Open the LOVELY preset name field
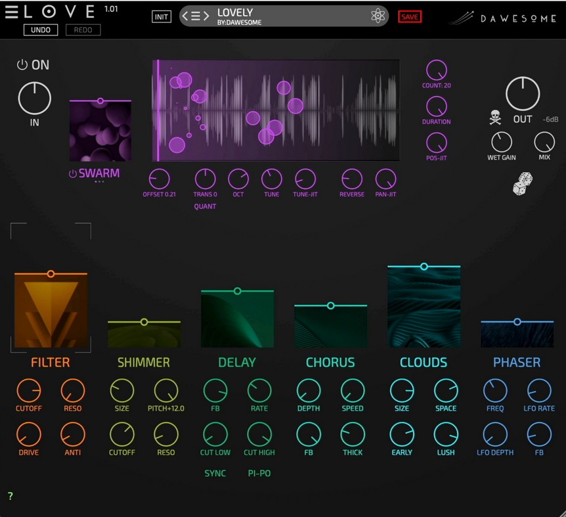 [284, 16]
